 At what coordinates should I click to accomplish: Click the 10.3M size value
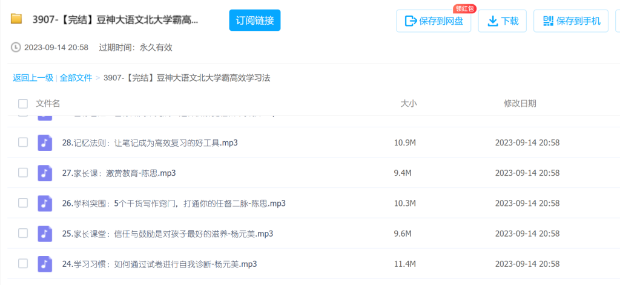tap(405, 203)
